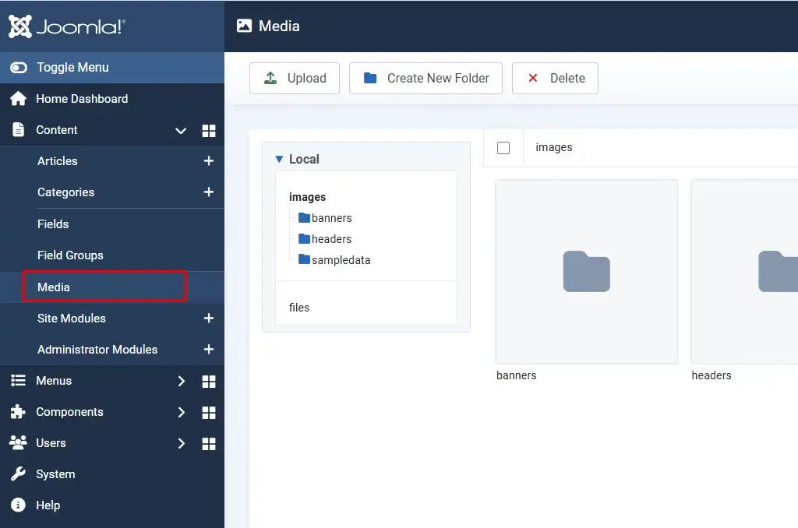The height and width of the screenshot is (528, 798).
Task: Open the Menus dashboard grid icon
Action: 209,382
